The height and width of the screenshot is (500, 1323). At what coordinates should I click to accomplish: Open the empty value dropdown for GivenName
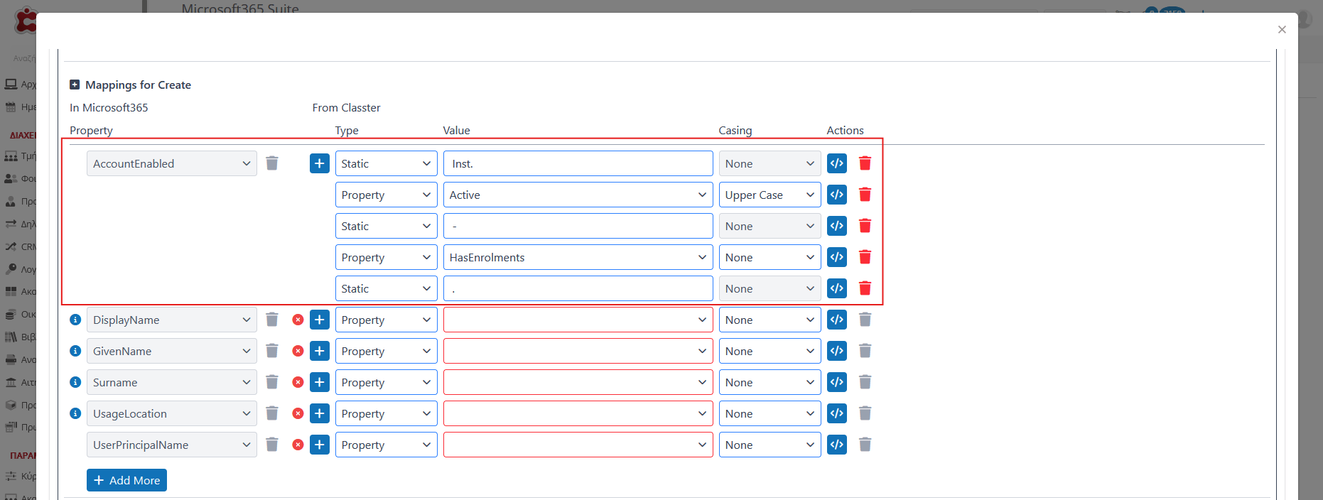(578, 351)
